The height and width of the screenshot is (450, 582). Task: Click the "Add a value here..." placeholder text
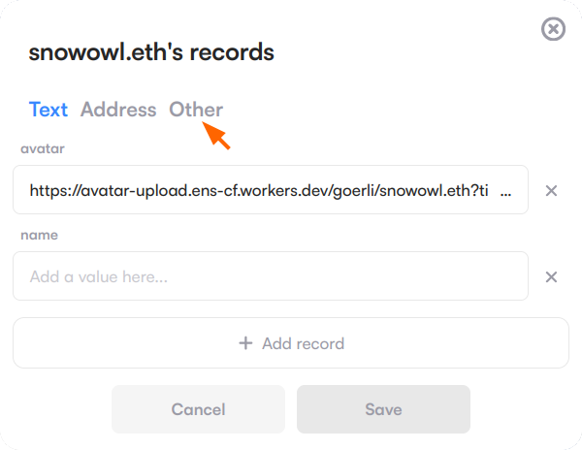tap(99, 276)
